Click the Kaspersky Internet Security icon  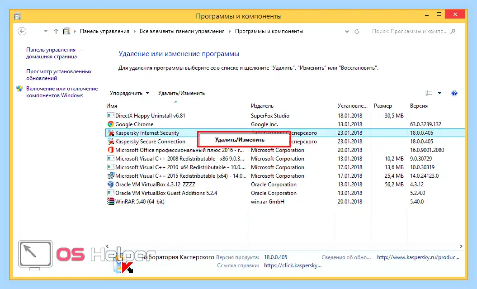(110, 133)
